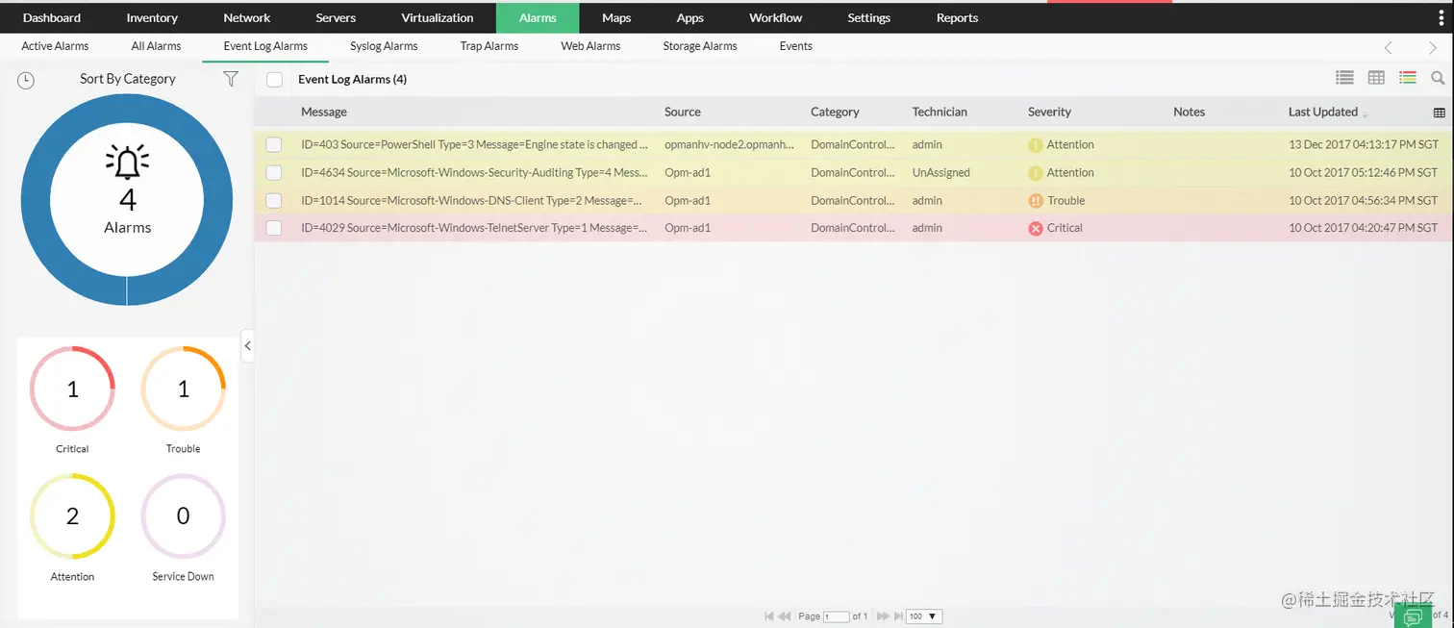Switch to the Syslog Alarms tab
Screen dimensions: 1454x628
click(x=383, y=45)
